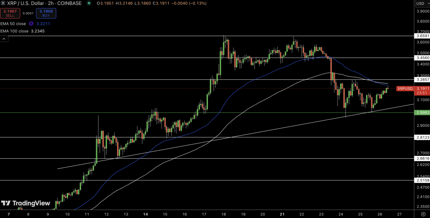Click the 2.9000 price axis tick
Image resolution: width=430 pixels, height=218 pixels.
tap(422, 126)
